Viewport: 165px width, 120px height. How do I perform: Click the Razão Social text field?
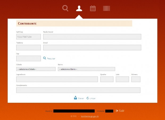[92, 37]
